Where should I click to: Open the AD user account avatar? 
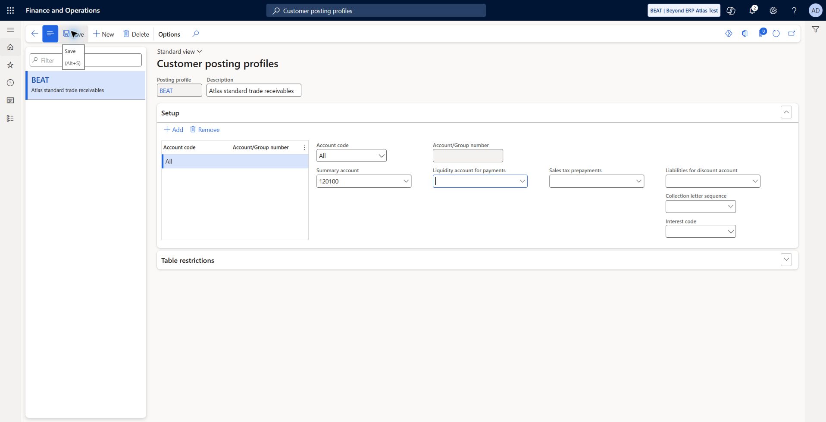tap(815, 10)
